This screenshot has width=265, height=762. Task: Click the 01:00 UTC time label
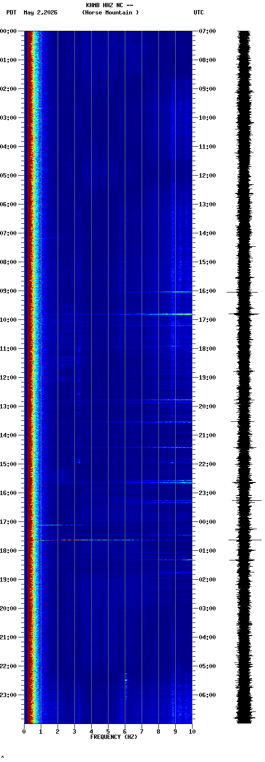(x=207, y=551)
